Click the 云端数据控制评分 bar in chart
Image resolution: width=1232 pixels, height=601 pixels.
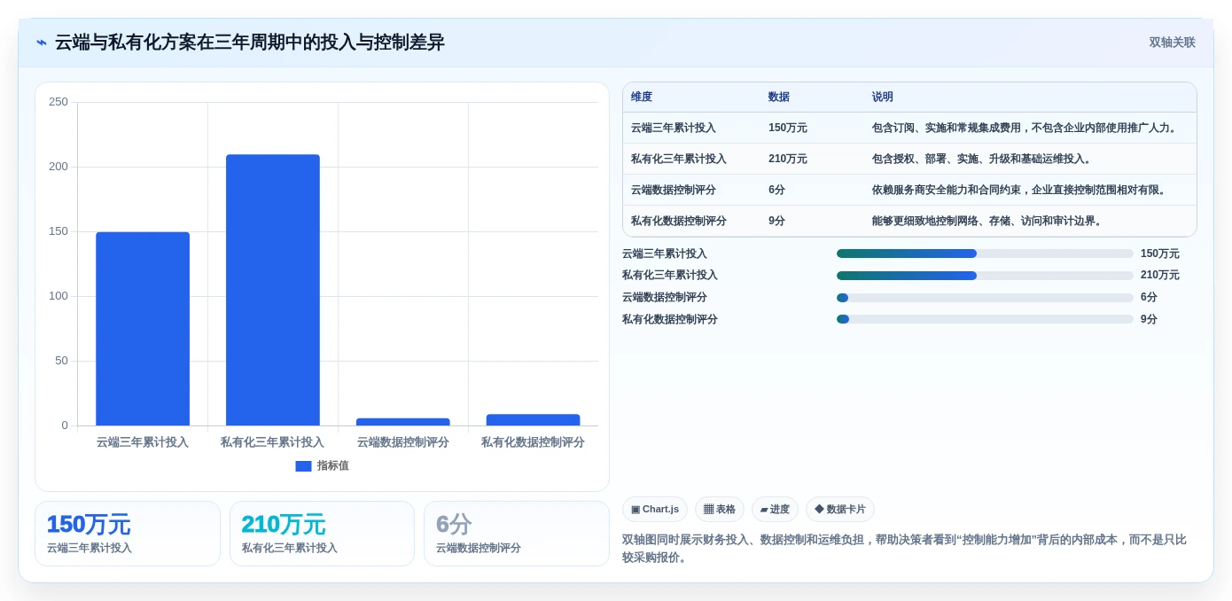(403, 422)
